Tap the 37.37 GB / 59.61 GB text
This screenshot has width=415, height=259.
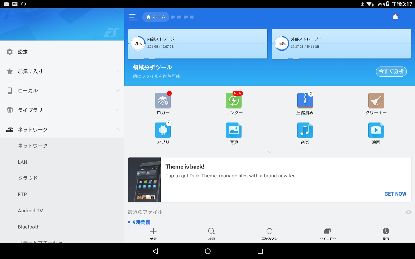click(305, 47)
